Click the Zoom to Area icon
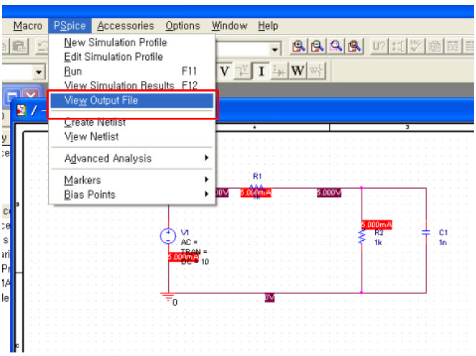This screenshot has width=476, height=356. (x=336, y=46)
